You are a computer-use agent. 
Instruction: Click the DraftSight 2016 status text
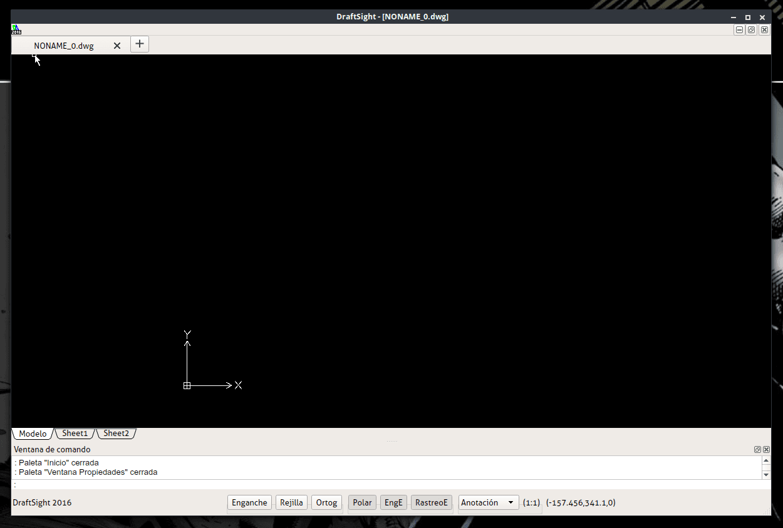pos(42,502)
